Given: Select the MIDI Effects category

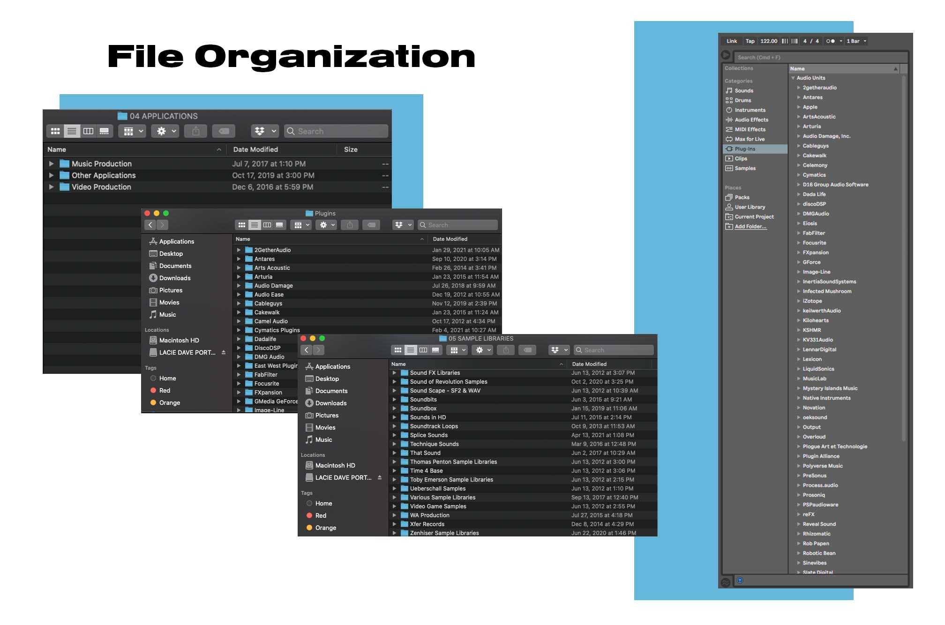Looking at the screenshot, I should point(750,129).
